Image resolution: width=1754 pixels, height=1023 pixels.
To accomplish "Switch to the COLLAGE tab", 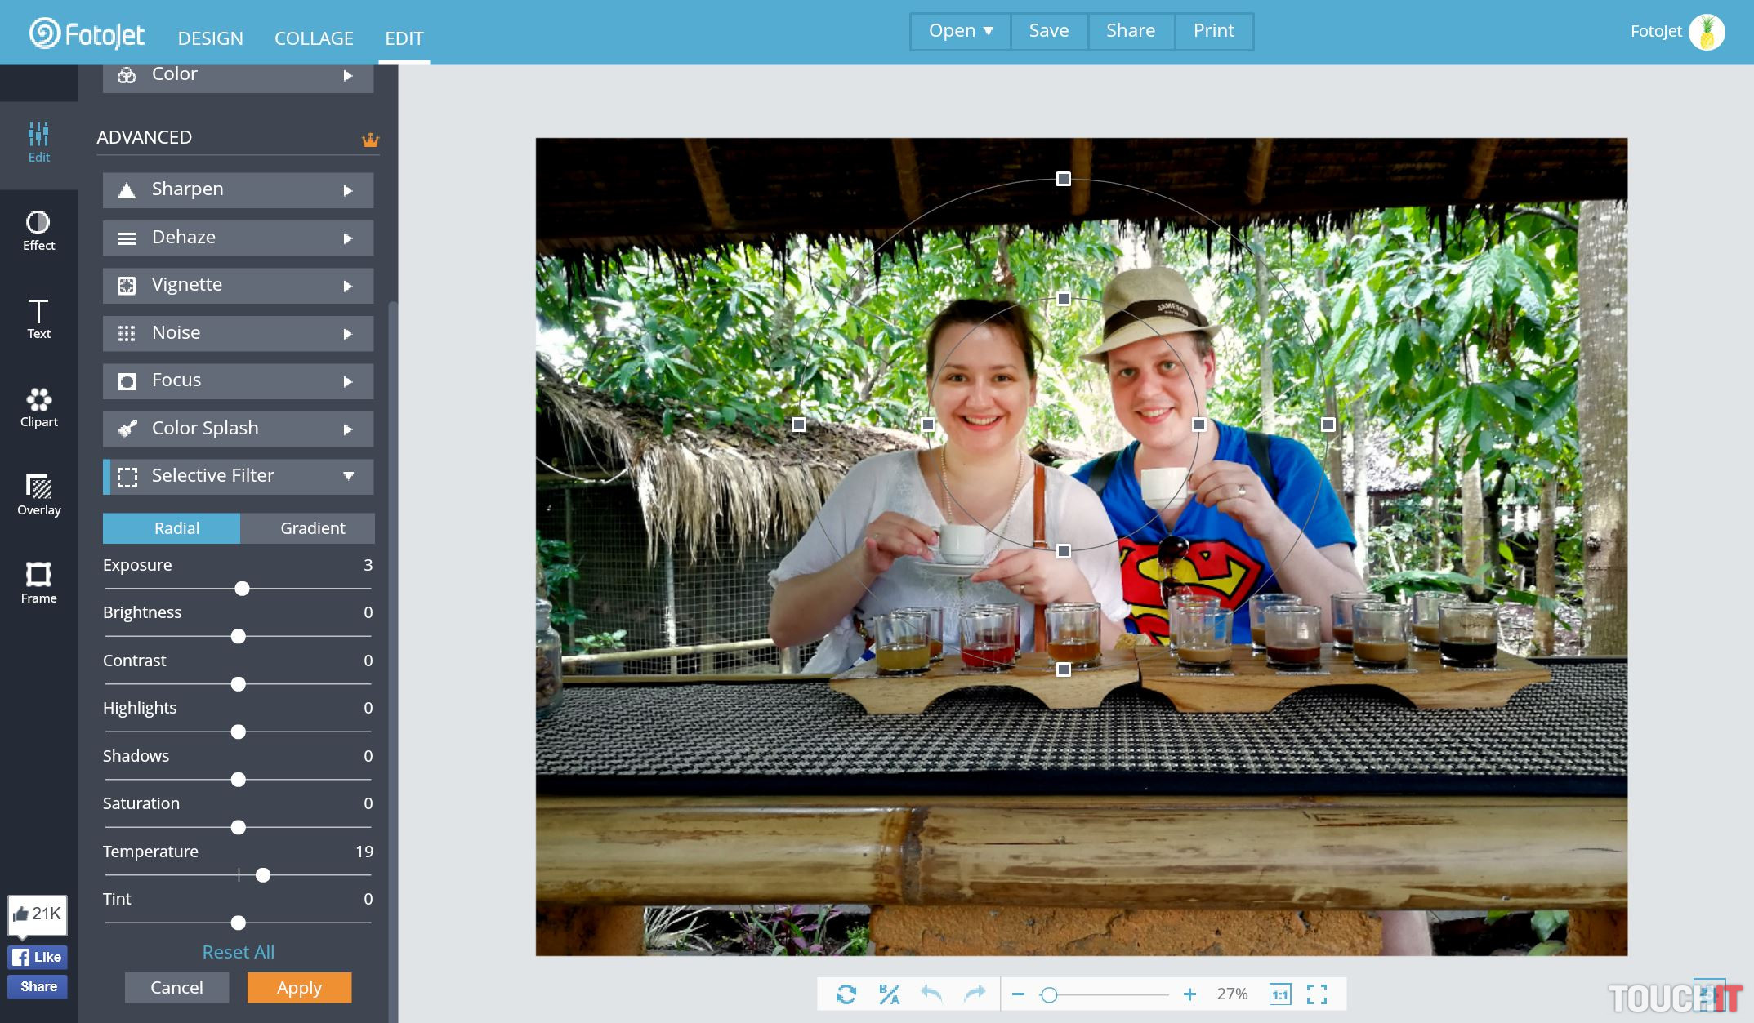I will click(x=314, y=38).
